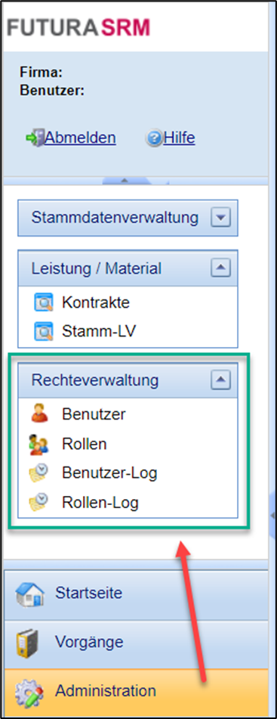This screenshot has width=277, height=719.
Task: Click the Rollen-Log clock icon
Action: 39,503
